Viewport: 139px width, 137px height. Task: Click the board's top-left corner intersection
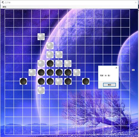pyautogui.click(x=5, y=10)
